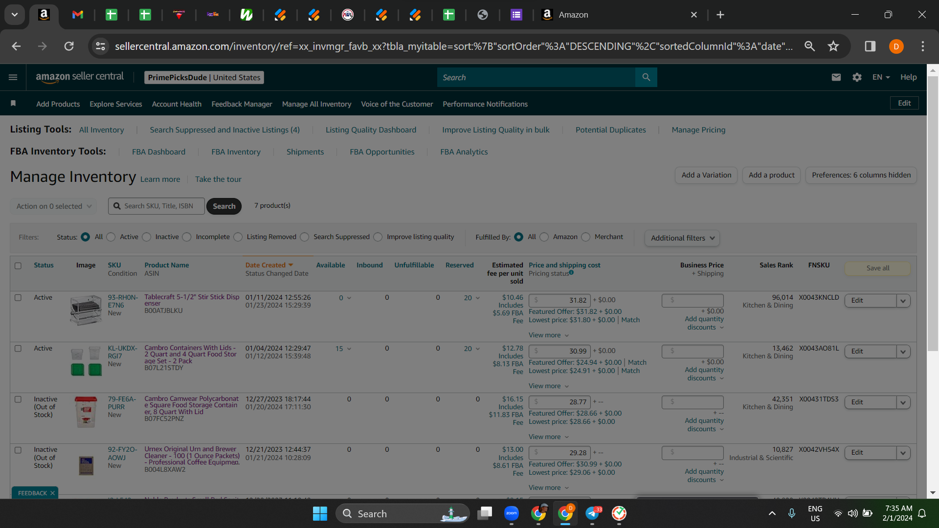This screenshot has width=939, height=528.
Task: Open the Windows Start menu
Action: pos(320,513)
